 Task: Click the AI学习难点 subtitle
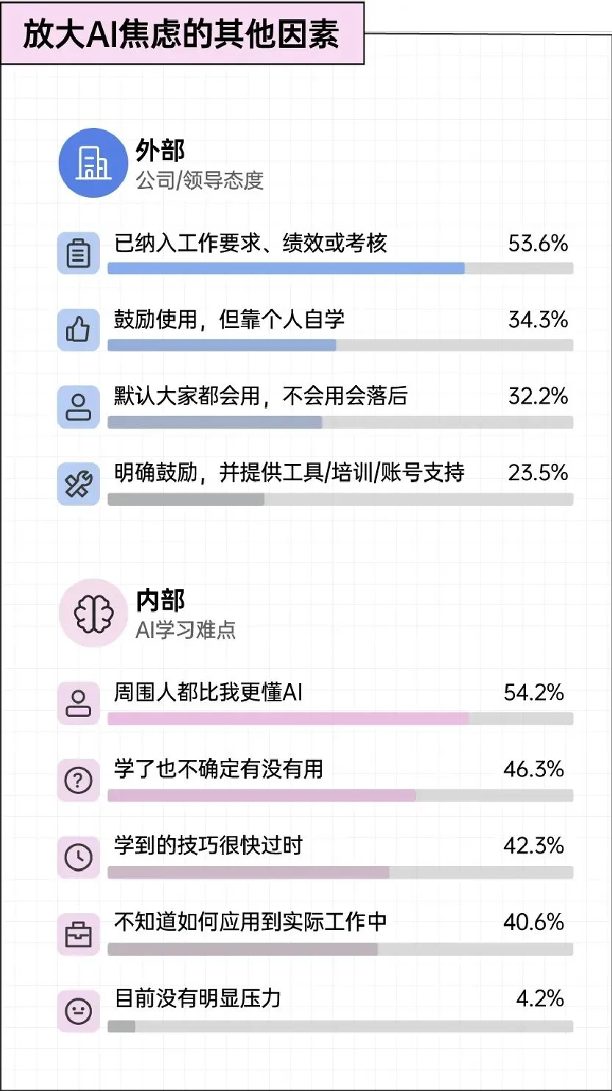coord(186,631)
